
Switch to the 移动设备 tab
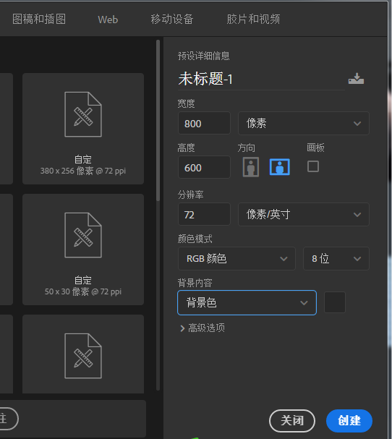pyautogui.click(x=172, y=19)
